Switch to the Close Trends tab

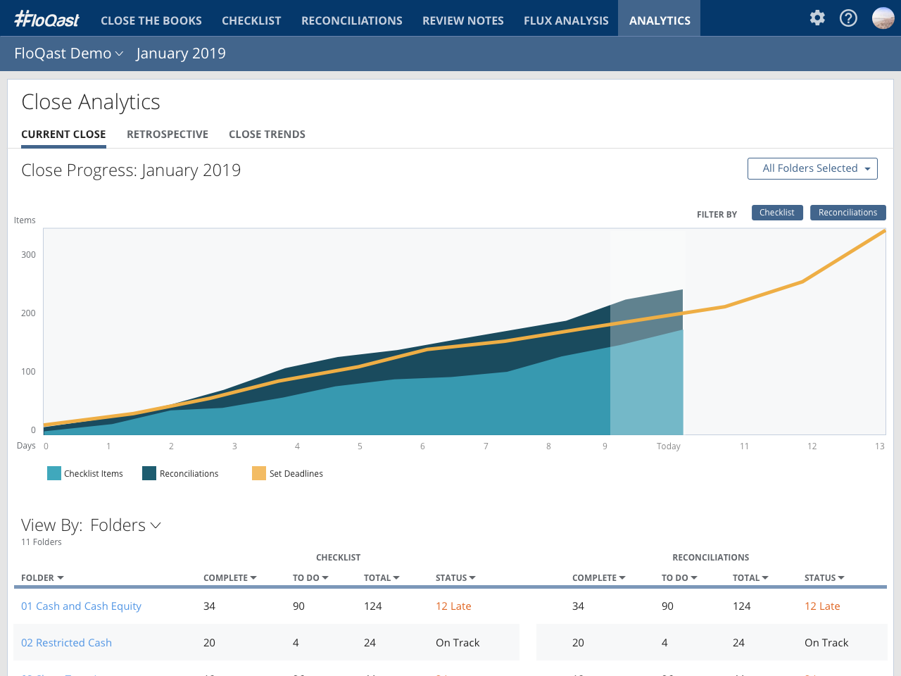point(267,134)
